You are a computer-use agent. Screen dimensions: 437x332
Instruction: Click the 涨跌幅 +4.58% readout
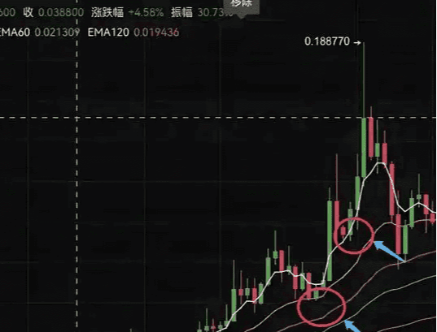pyautogui.click(x=128, y=12)
